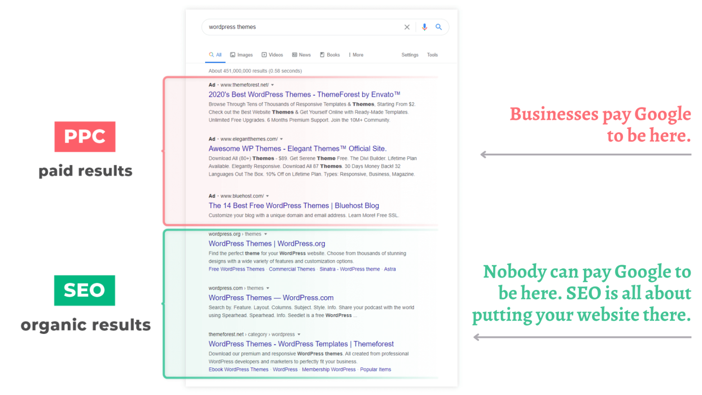This screenshot has height=395, width=702.
Task: Open the News tab
Action: coord(301,55)
